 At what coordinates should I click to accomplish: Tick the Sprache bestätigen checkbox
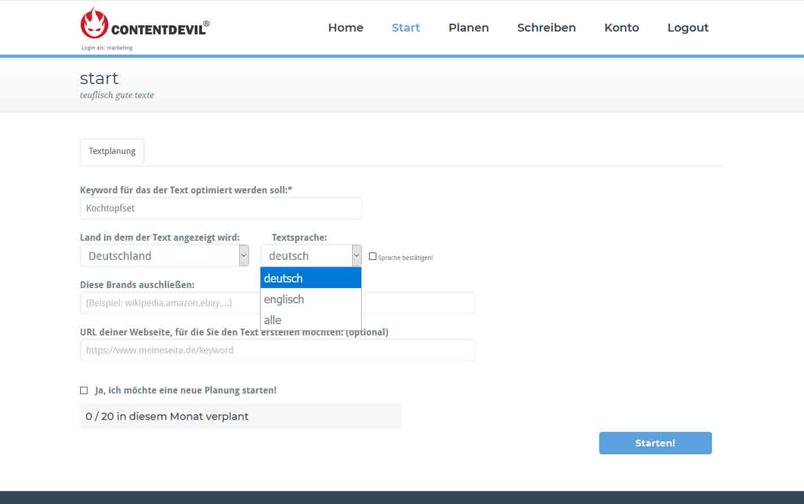(372, 257)
